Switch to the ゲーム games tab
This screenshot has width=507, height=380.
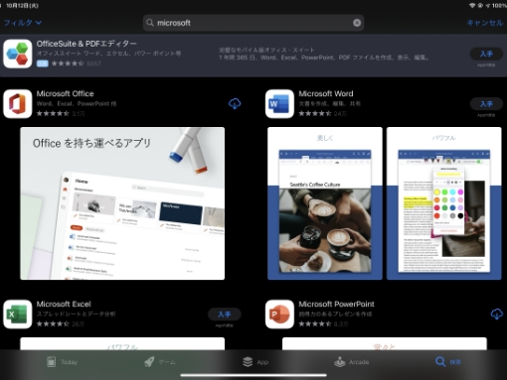click(160, 362)
